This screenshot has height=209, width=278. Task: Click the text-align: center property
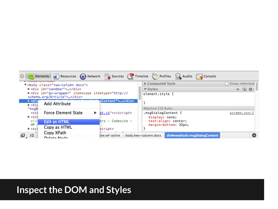168,121
